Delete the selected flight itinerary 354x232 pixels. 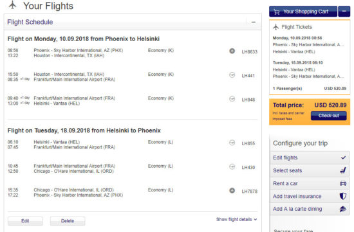coord(68,221)
